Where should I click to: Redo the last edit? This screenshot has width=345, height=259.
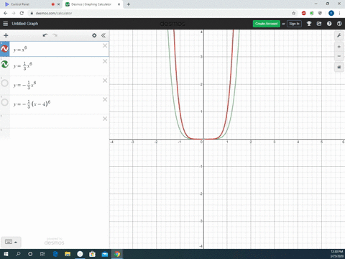click(x=55, y=35)
